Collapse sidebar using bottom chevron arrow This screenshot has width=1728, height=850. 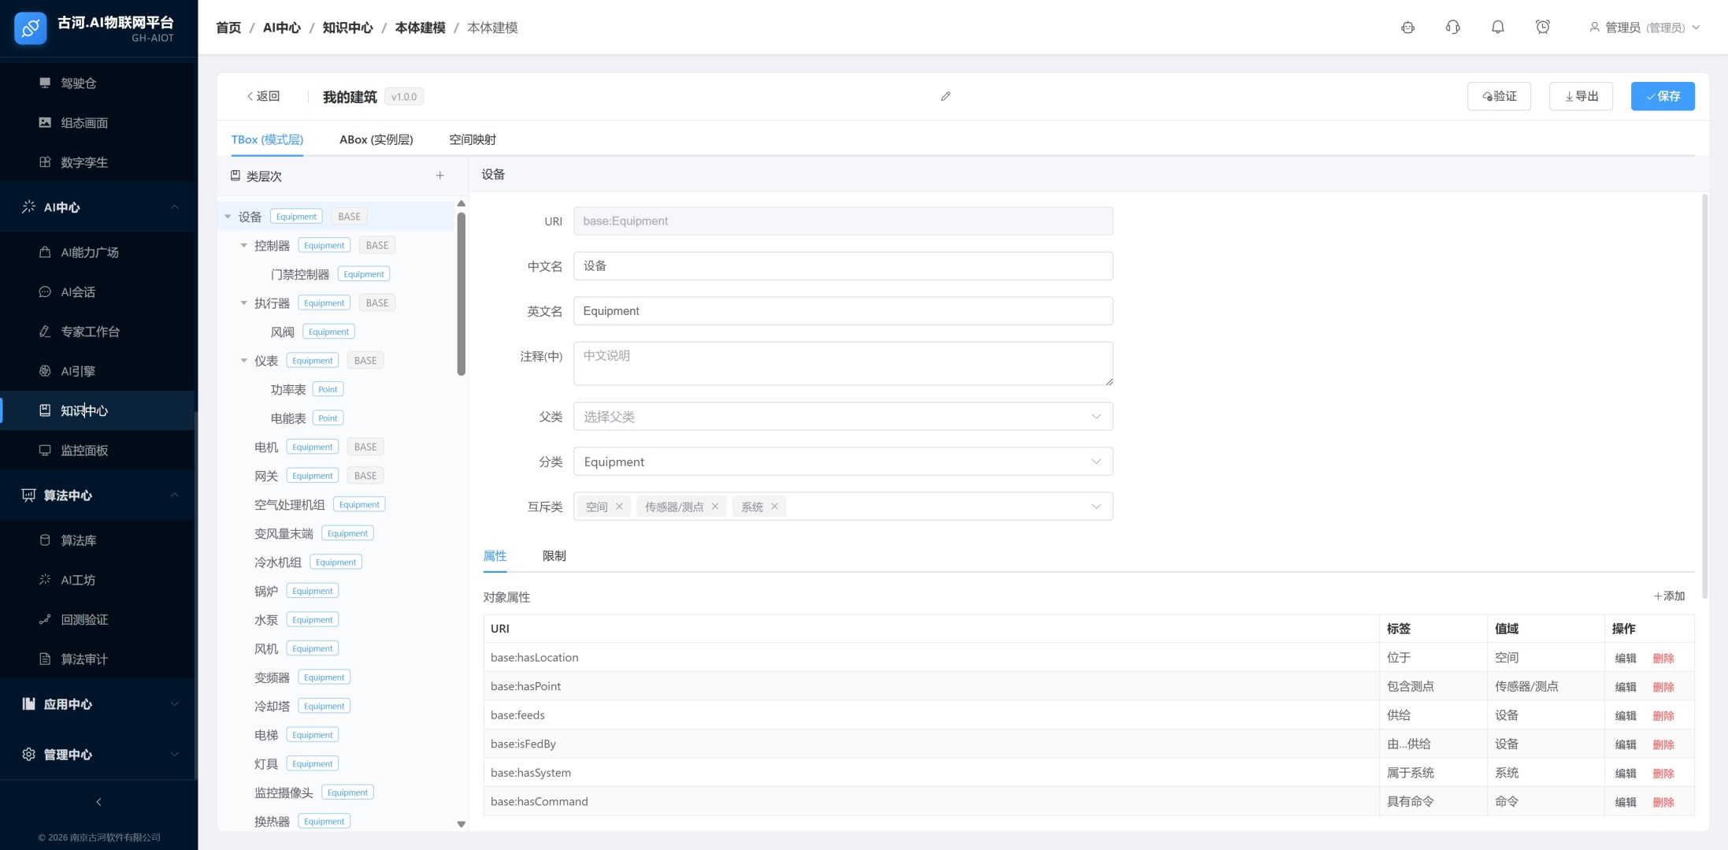pyautogui.click(x=98, y=802)
